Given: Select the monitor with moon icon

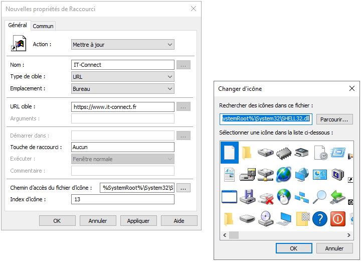Looking at the screenshot, I should point(338,175).
